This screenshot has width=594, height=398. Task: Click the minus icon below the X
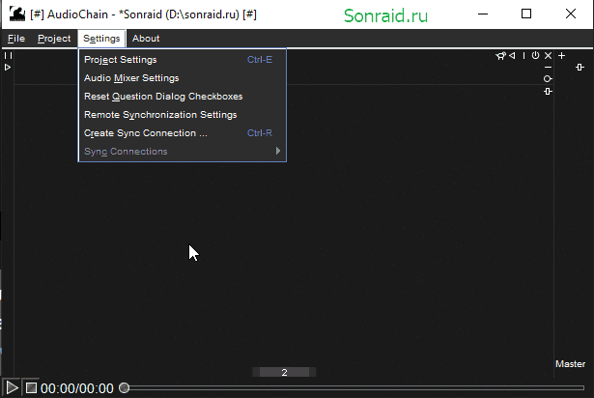coord(549,67)
